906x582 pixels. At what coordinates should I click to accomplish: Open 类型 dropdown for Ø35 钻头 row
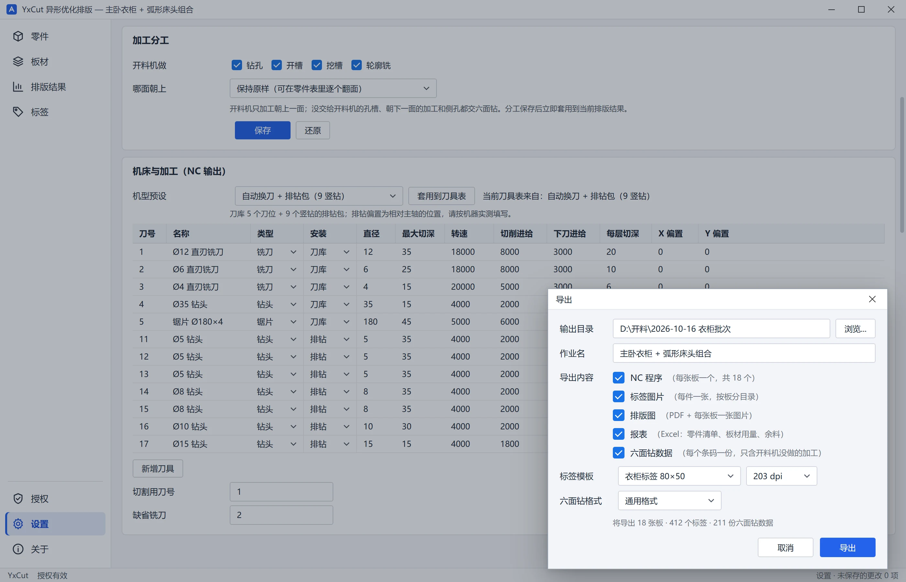pyautogui.click(x=277, y=304)
